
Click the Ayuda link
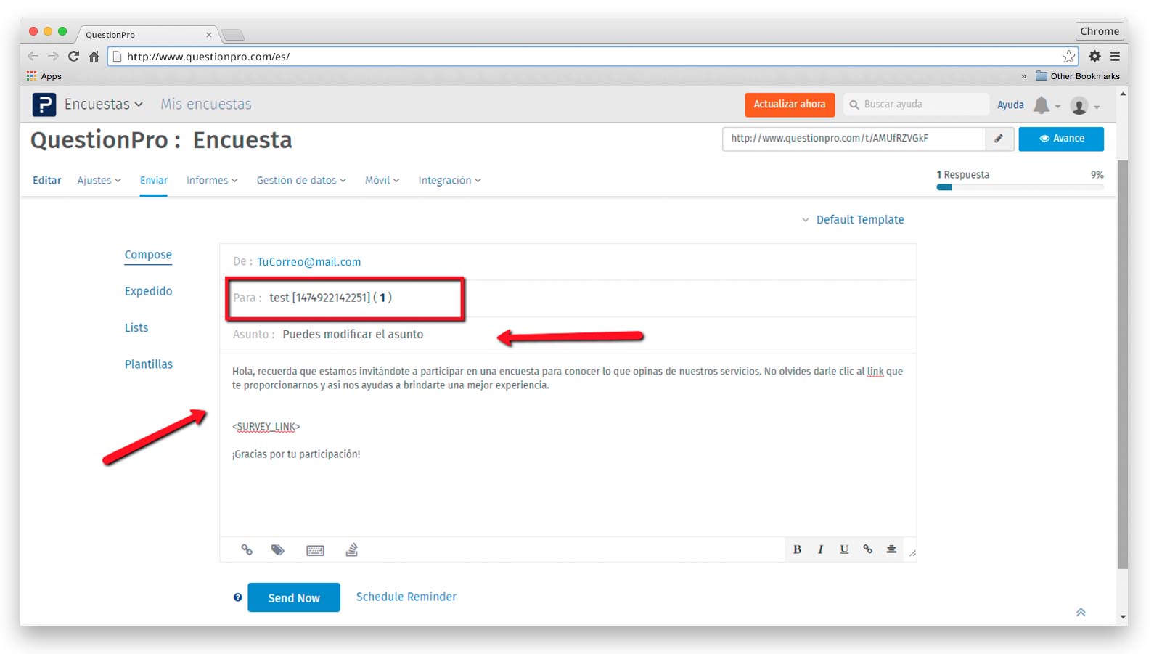tap(1010, 105)
